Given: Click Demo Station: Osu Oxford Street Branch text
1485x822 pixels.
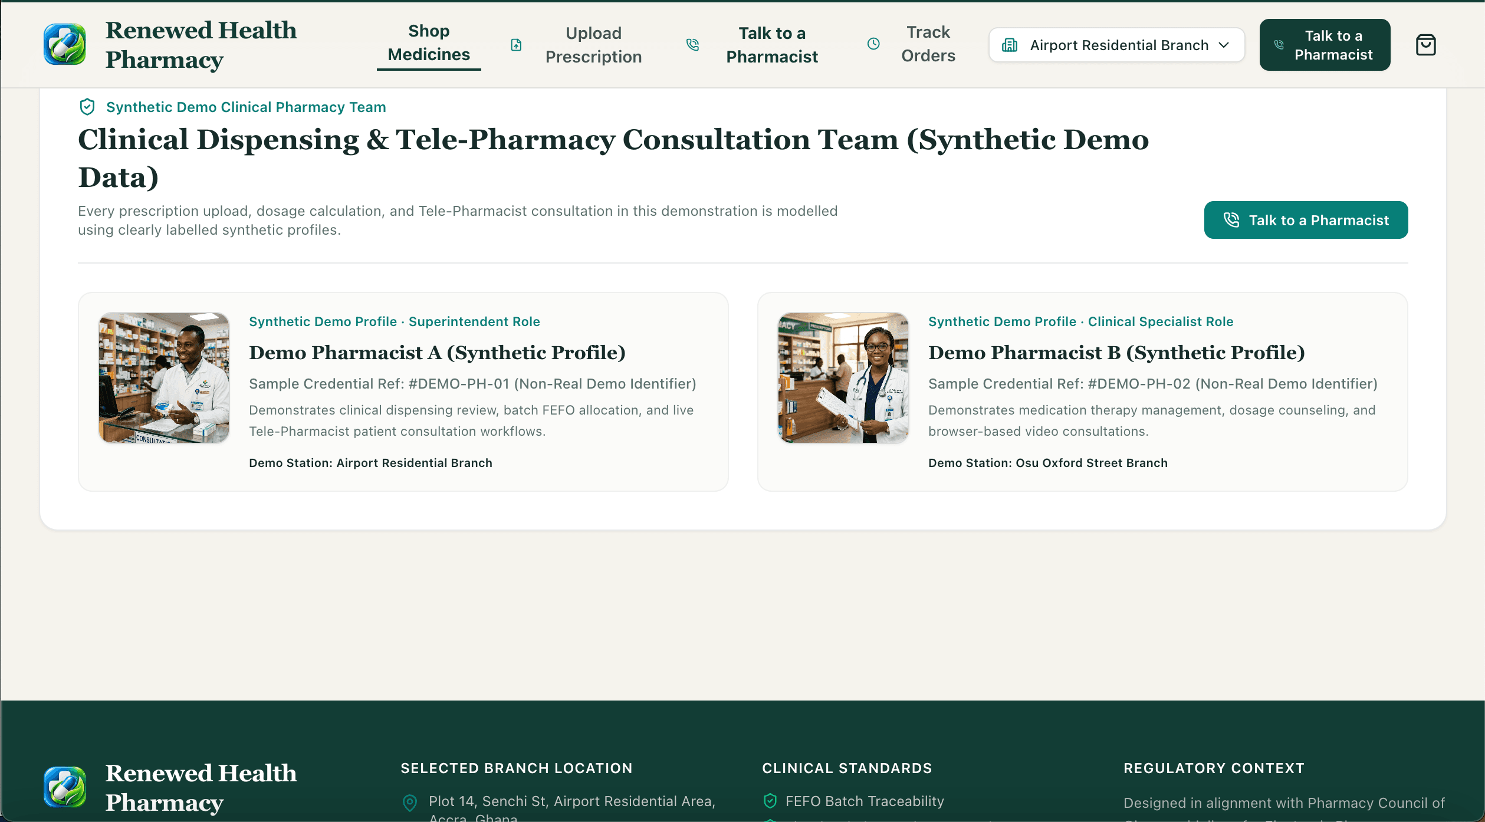Looking at the screenshot, I should (x=1048, y=463).
